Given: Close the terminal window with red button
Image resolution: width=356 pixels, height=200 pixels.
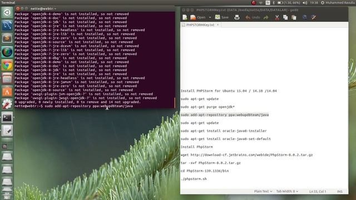Looking at the screenshot, I should 18,8.
